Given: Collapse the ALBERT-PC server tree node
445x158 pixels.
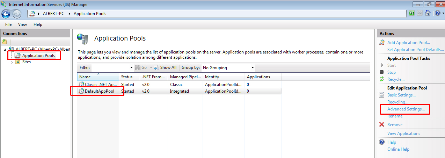Looking at the screenshot, I should tap(5, 49).
